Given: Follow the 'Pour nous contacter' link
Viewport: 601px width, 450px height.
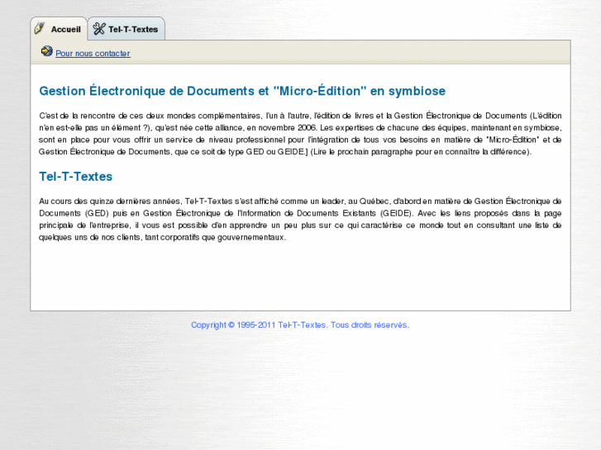Looking at the screenshot, I should pos(93,53).
